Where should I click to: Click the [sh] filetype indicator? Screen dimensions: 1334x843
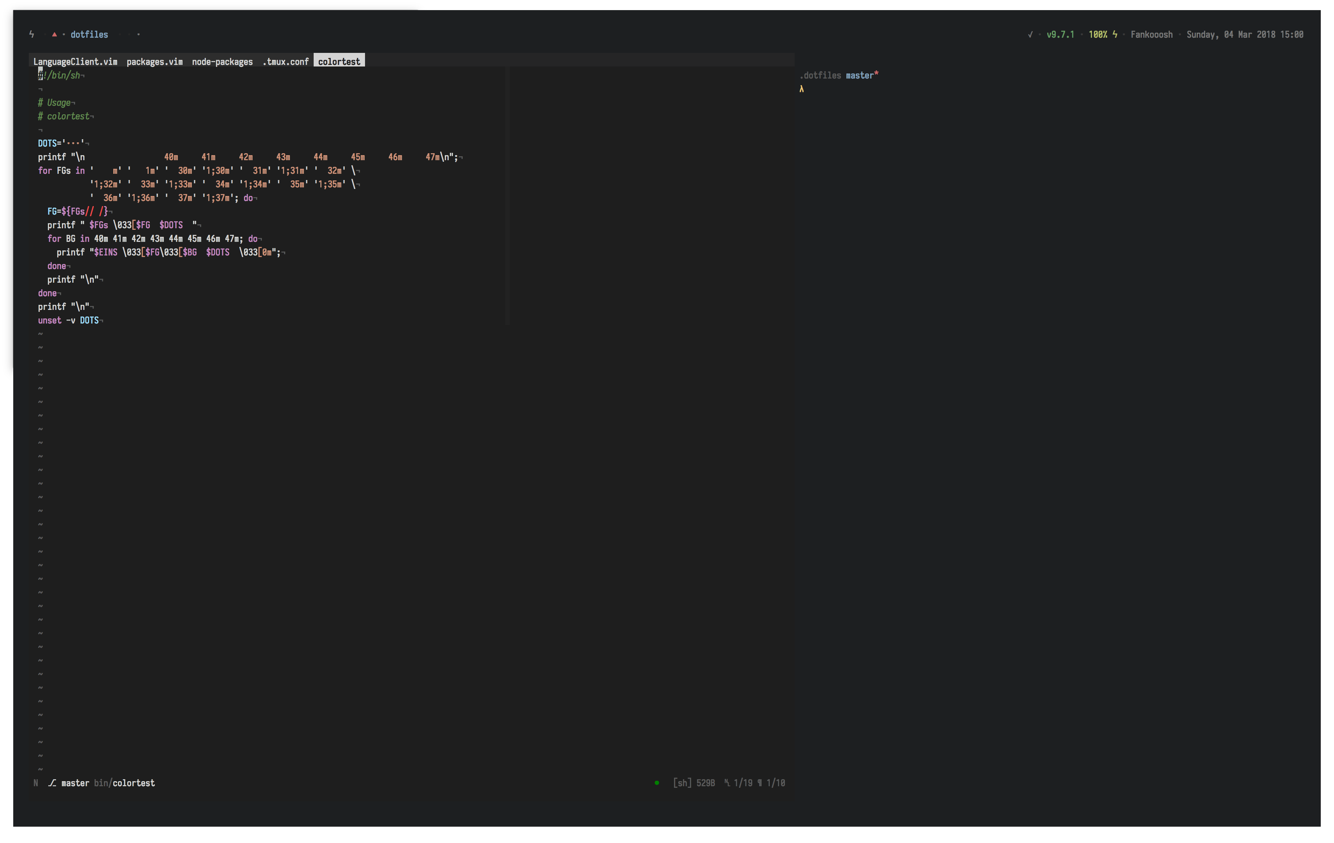[x=683, y=783]
